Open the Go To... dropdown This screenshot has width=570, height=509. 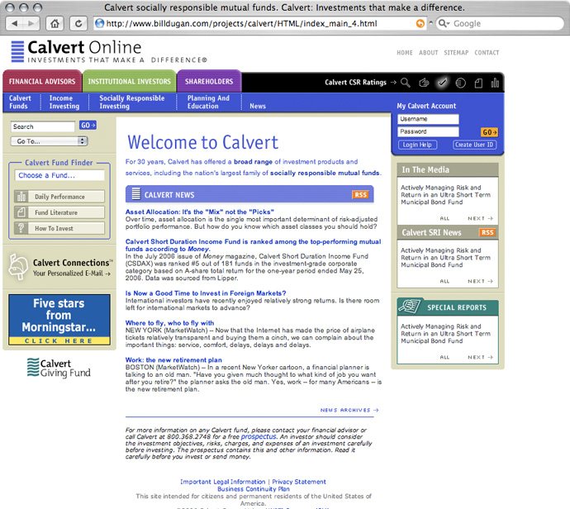pyautogui.click(x=49, y=141)
